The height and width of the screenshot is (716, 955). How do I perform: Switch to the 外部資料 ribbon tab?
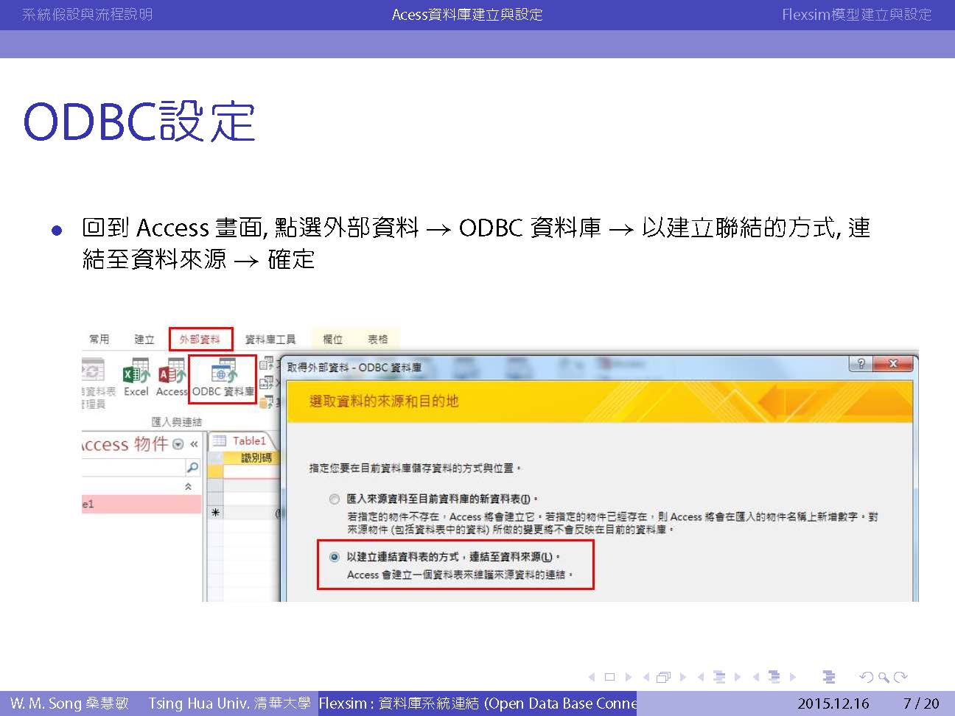(200, 340)
